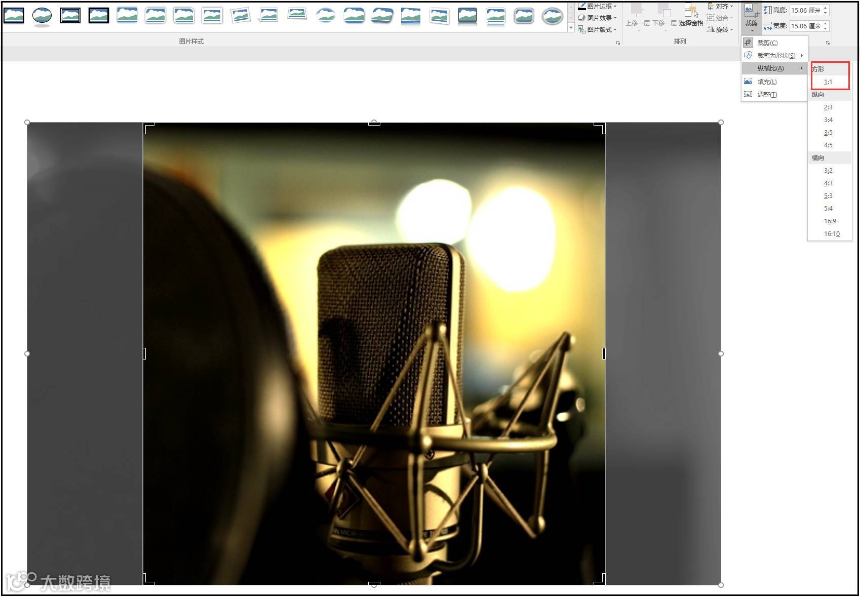860x597 pixels.
Task: Apply the first simple-frame picture style
Action: [14, 16]
